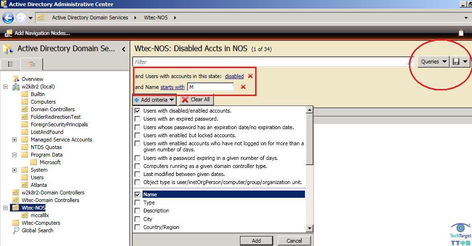Expand the Managed Service Accounts node
Viewport: 472px width, 246px height.
click(x=15, y=140)
